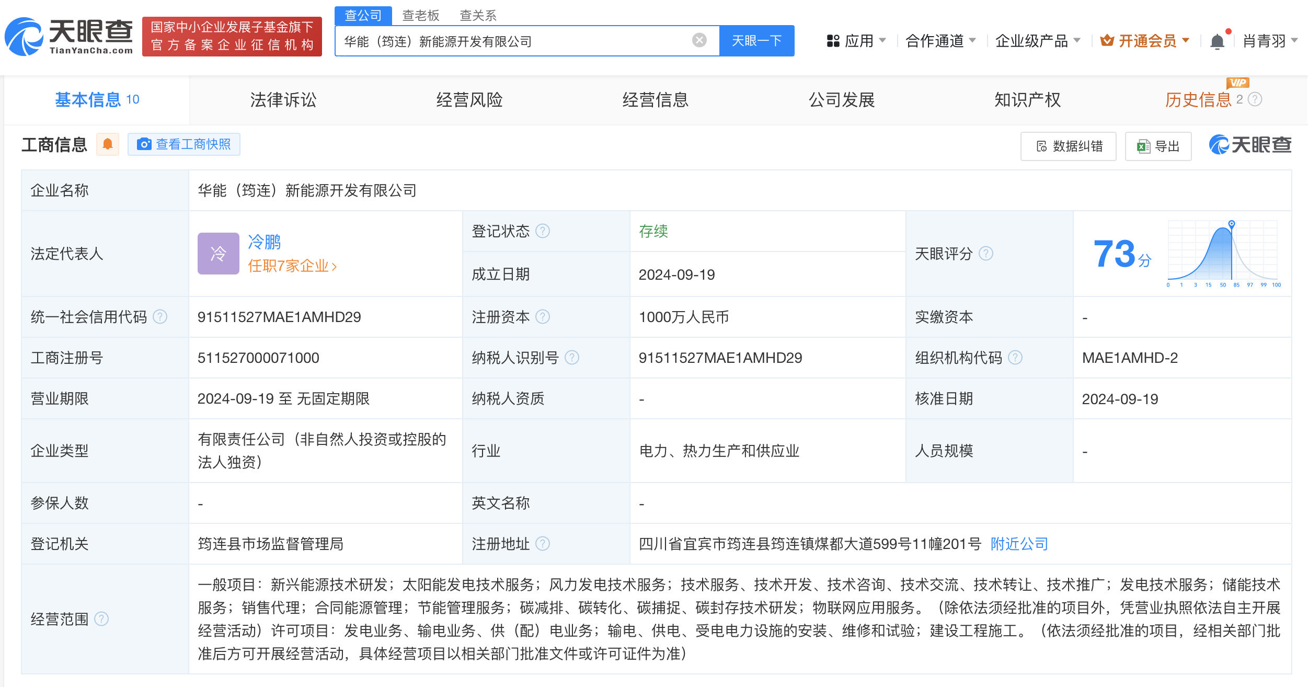This screenshot has width=1308, height=687.
Task: Click the bell icon beside 工商信息
Action: pyautogui.click(x=108, y=144)
